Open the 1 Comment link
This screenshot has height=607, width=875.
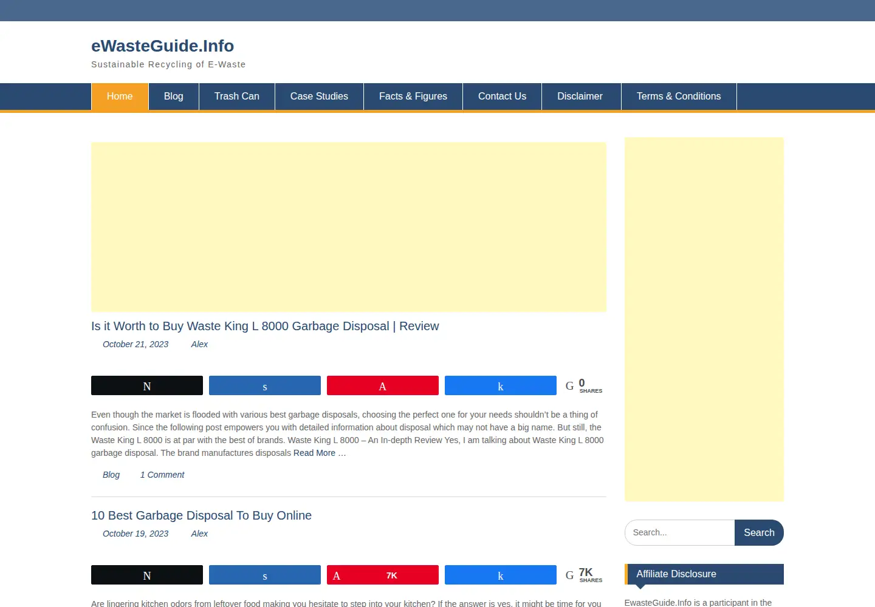162,475
